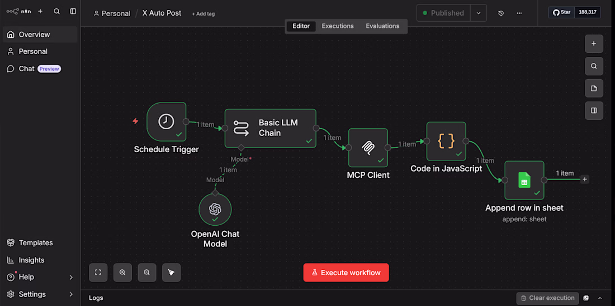Select the Basic LLM Chain node
Screen dimensions: 615x306
(x=270, y=128)
